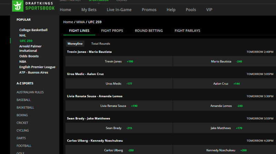Select Boxing in A-Z Sports
Viewport: 276px width, 154px height.
click(22, 115)
